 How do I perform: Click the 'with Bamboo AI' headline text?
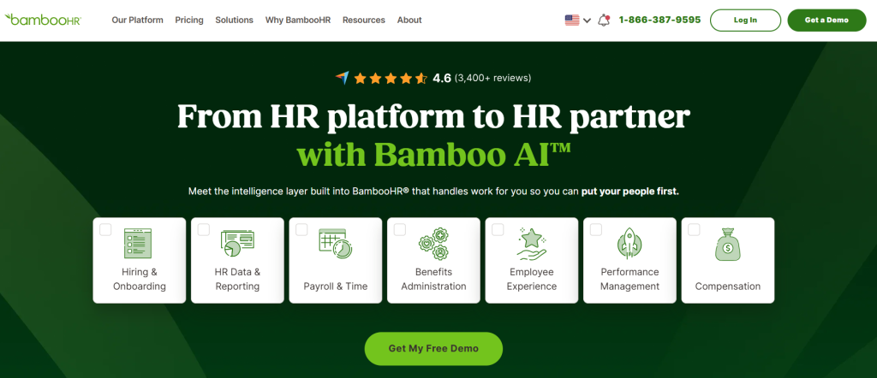pos(433,153)
